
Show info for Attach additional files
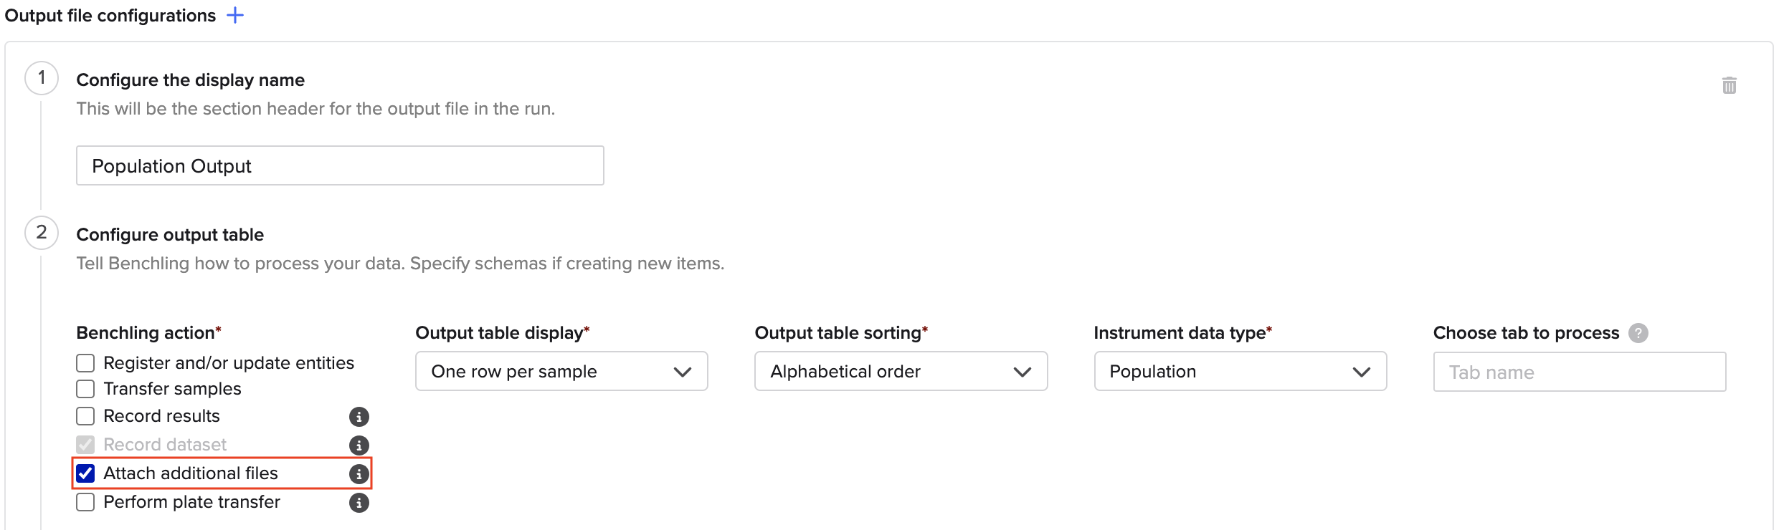359,473
